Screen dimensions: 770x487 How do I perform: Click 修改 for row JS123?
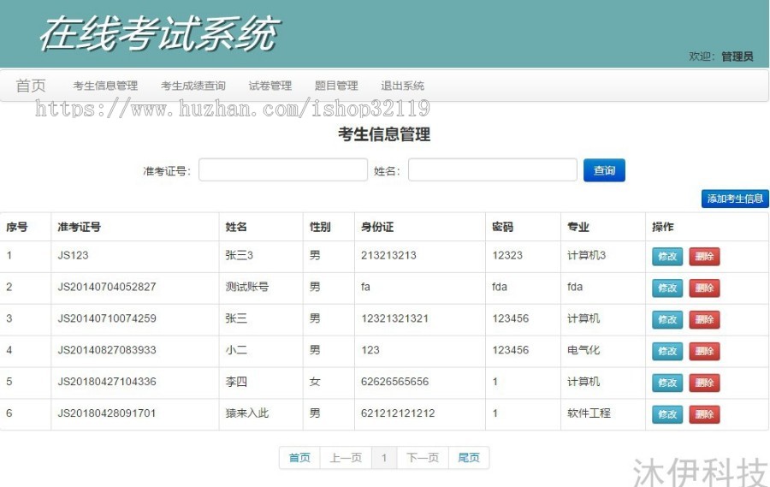[x=667, y=257]
